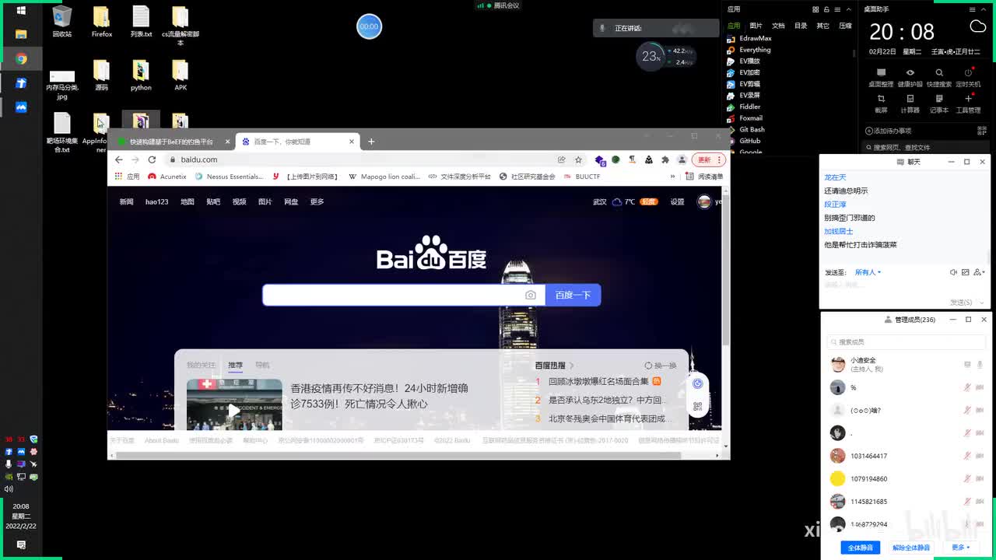The image size is (996, 560).
Task: Switch to the BeEF phishing platform tab
Action: (171, 142)
